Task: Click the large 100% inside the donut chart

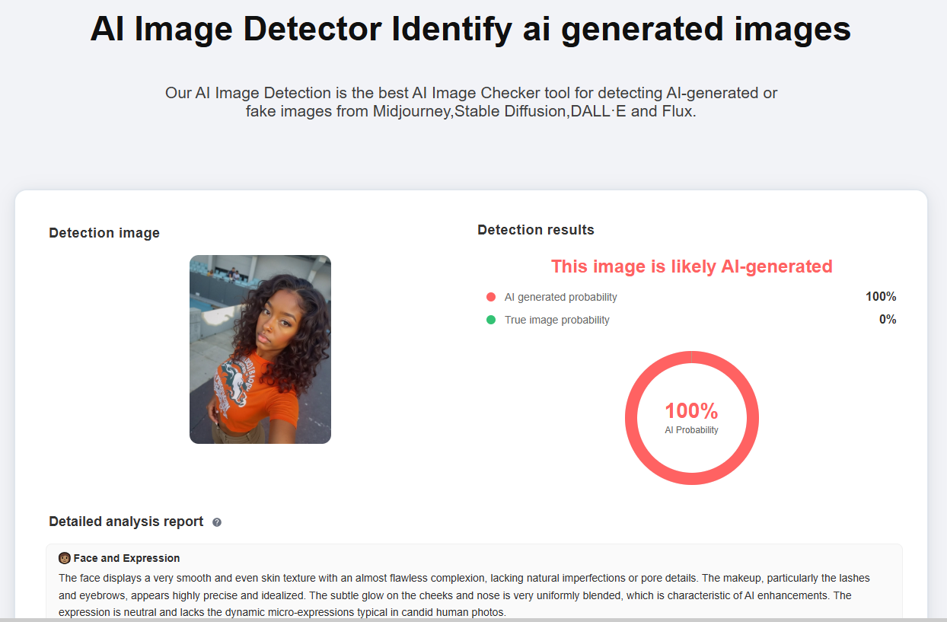Action: [691, 411]
